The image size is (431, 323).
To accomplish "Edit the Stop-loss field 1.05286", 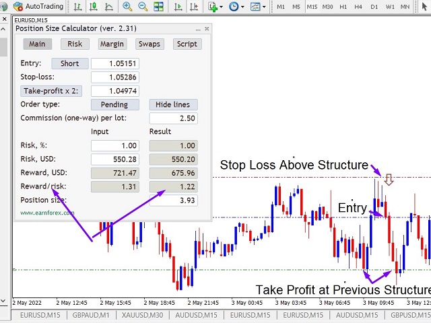I will tap(115, 77).
